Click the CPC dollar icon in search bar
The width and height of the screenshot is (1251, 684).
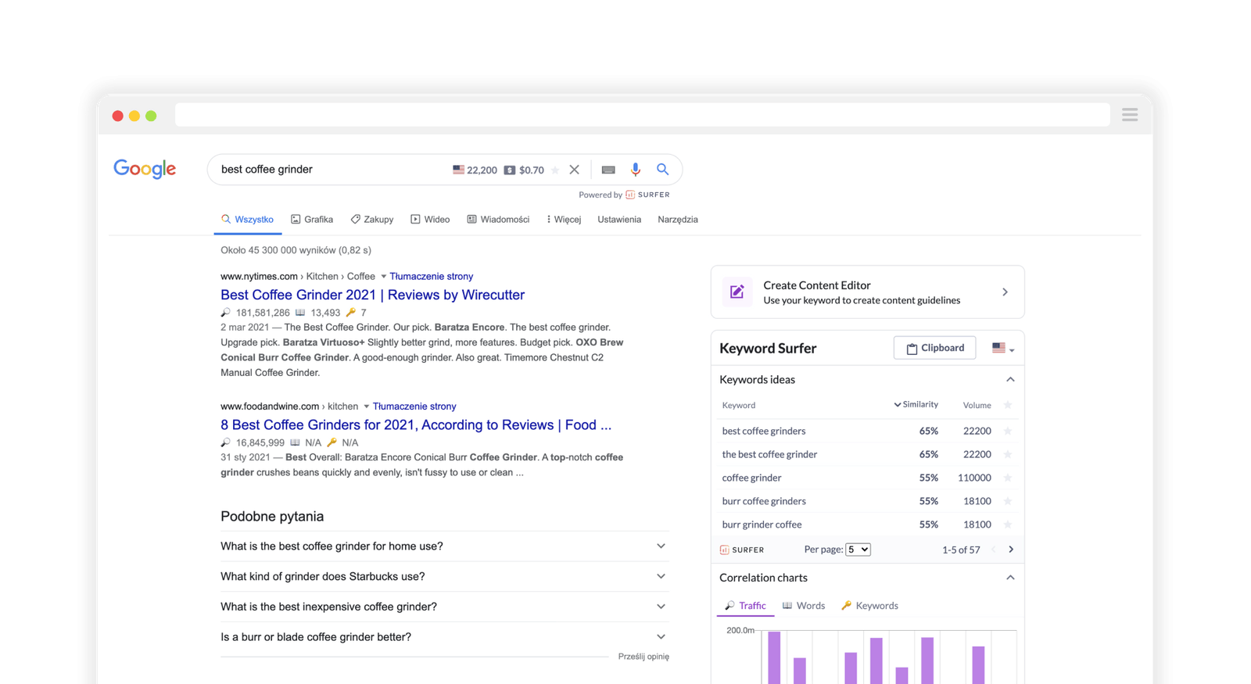point(510,170)
